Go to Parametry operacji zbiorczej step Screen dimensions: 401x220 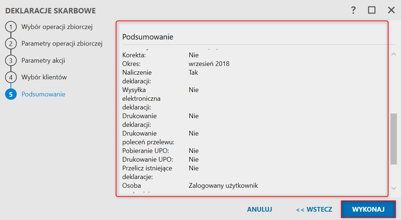click(62, 43)
